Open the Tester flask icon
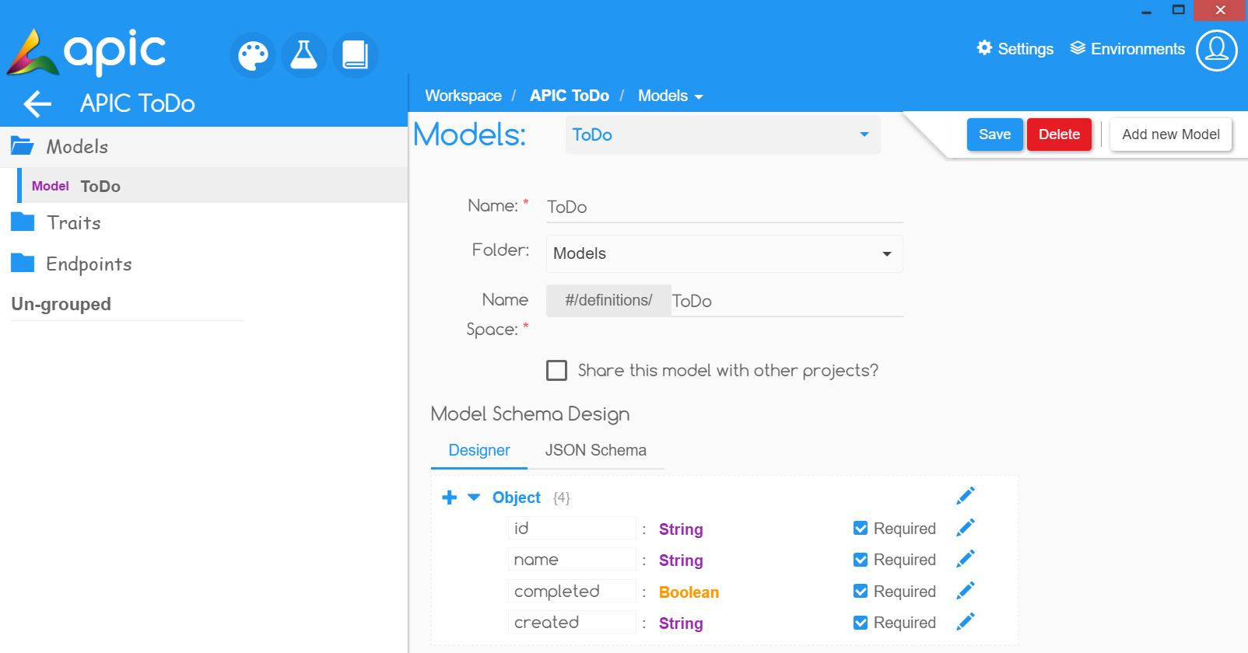The width and height of the screenshot is (1248, 653). (x=303, y=55)
